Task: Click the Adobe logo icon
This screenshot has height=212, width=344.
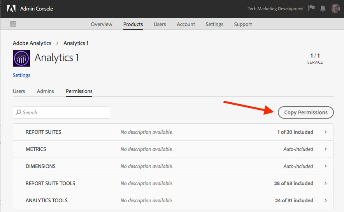Action: point(11,9)
